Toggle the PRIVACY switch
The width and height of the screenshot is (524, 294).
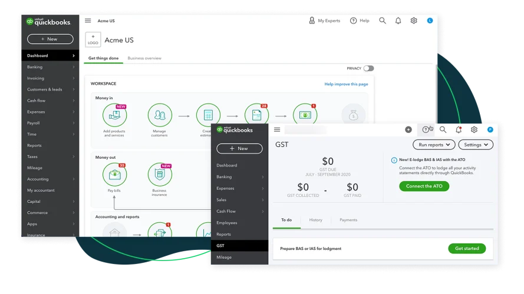pyautogui.click(x=368, y=68)
